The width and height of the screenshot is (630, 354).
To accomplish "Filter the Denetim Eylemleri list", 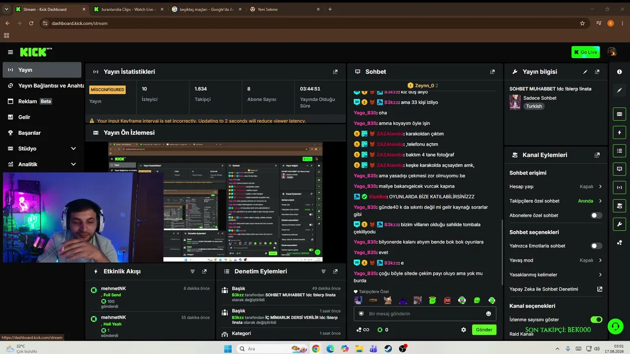I will pyautogui.click(x=323, y=271).
